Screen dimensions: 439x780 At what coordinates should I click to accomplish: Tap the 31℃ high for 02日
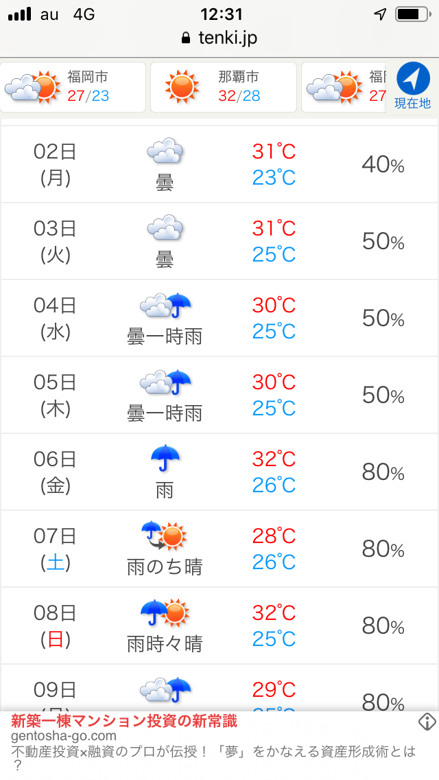pyautogui.click(x=274, y=151)
